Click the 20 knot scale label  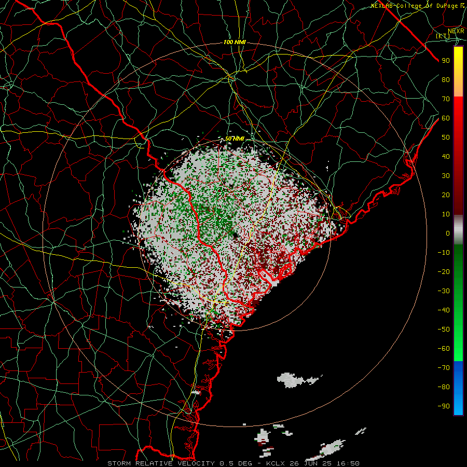coord(446,195)
